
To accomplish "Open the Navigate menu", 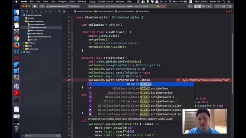I will click(62, 2).
